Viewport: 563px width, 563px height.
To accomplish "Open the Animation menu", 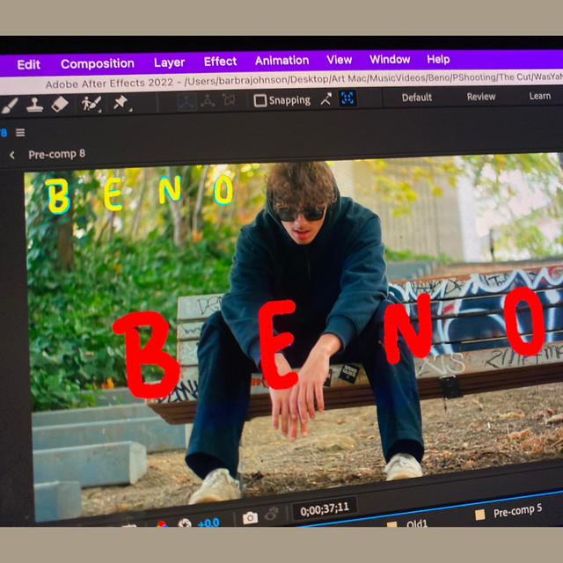I will [x=281, y=61].
